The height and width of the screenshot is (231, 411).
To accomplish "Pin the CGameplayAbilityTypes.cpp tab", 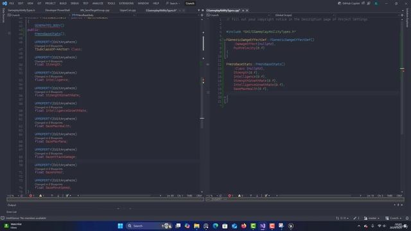I will (x=243, y=11).
